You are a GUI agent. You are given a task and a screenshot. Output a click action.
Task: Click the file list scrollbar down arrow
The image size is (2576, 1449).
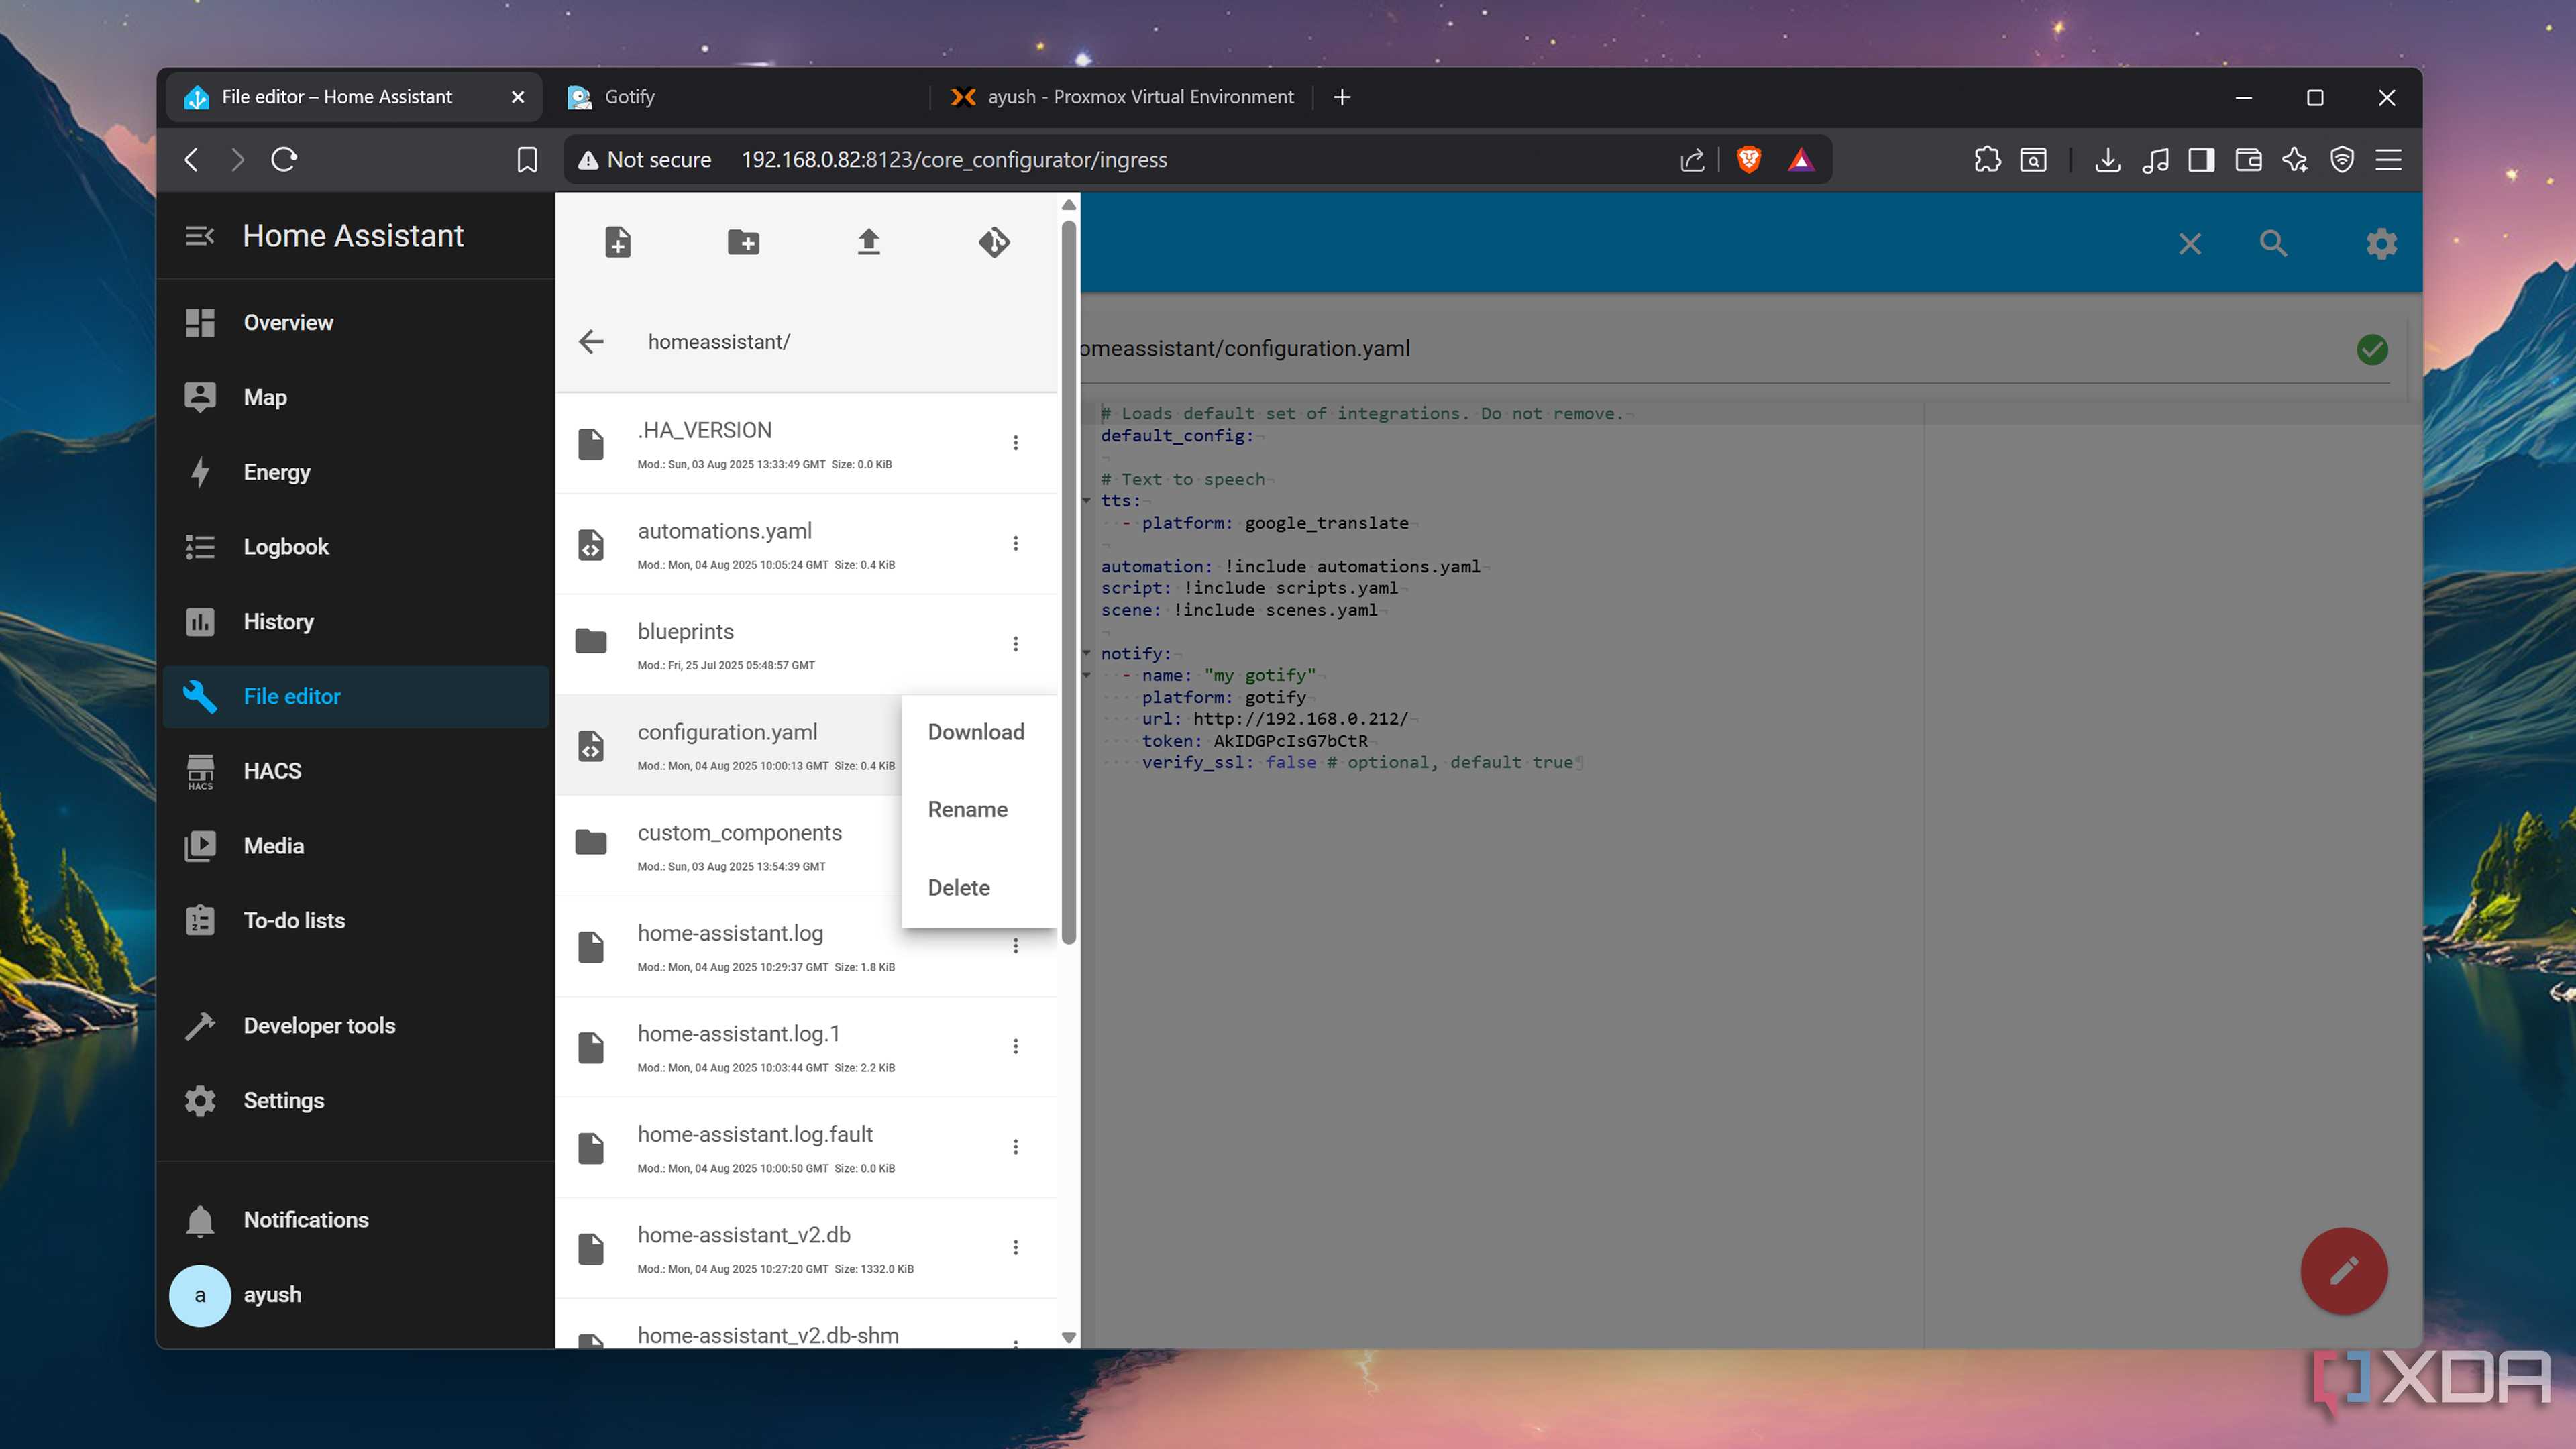[1068, 1337]
